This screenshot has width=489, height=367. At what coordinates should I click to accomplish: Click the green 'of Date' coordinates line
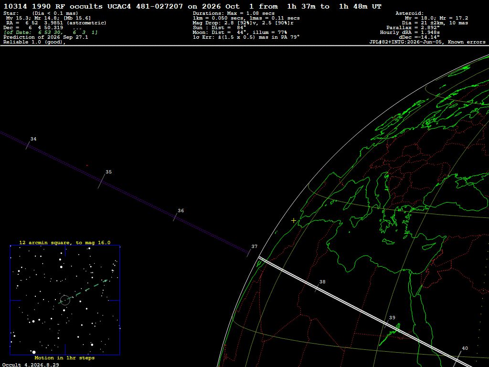[51, 32]
